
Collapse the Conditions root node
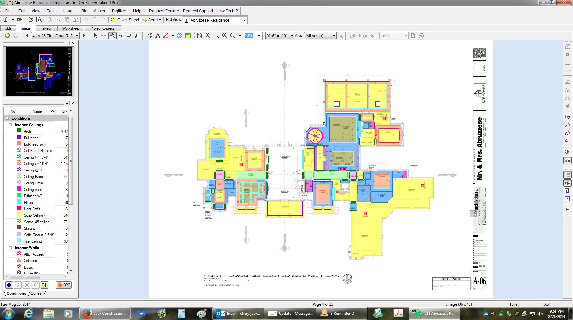(7, 118)
